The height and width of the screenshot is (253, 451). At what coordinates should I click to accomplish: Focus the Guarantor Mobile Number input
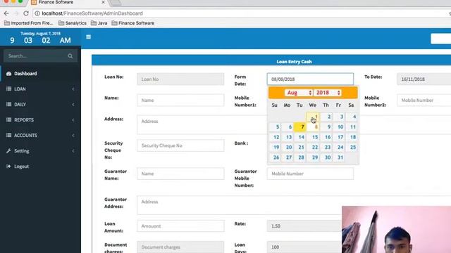(310, 174)
